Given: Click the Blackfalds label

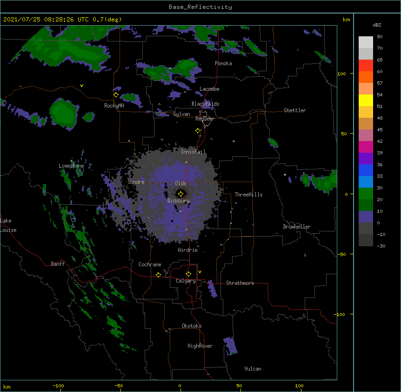Looking at the screenshot, I should tap(205, 104).
